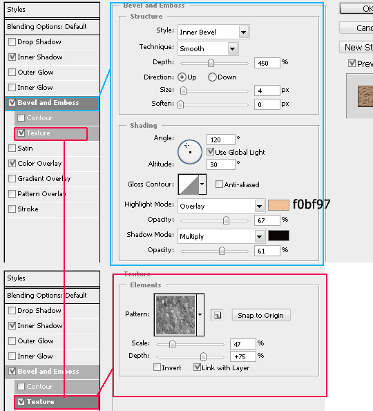The image size is (373, 411).
Task: Enable the Stroke checkbox
Action: 12,209
